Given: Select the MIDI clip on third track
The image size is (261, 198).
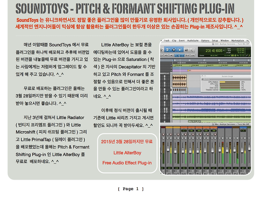Looking at the screenshot, I should tap(180, 90).
